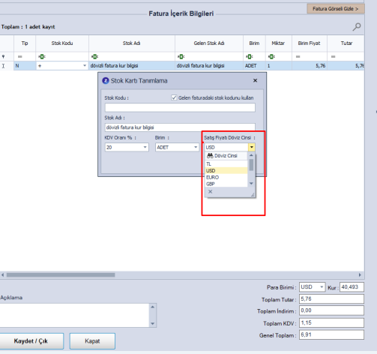Click filter icon in Stok Adı column
The height and width of the screenshot is (354, 377).
94,57
